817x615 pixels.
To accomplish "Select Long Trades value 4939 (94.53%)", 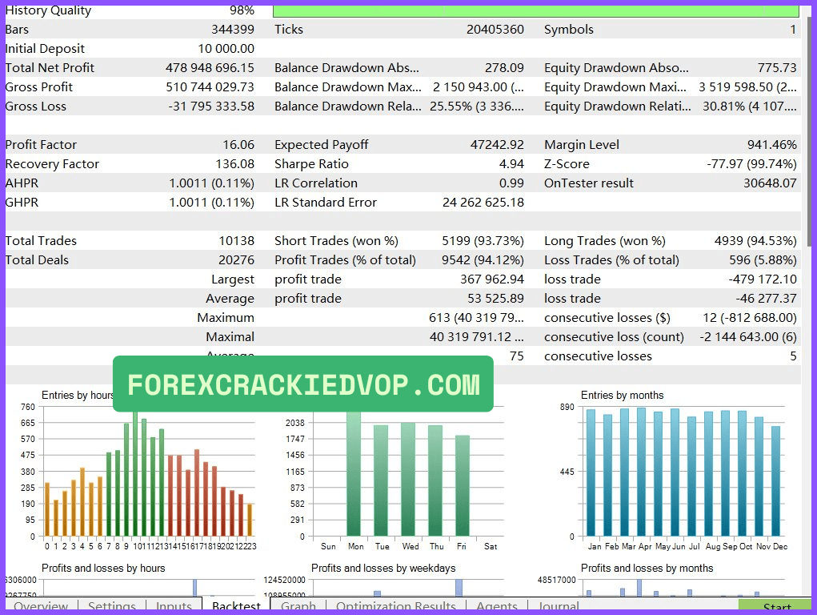I will (755, 241).
